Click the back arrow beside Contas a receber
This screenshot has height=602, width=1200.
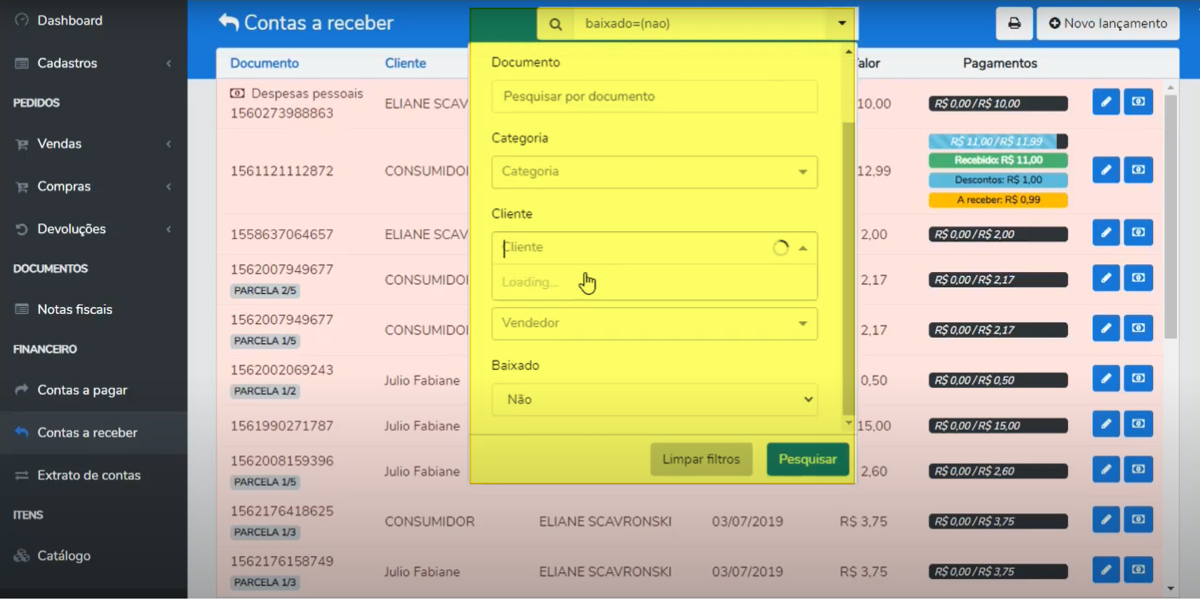pyautogui.click(x=228, y=22)
